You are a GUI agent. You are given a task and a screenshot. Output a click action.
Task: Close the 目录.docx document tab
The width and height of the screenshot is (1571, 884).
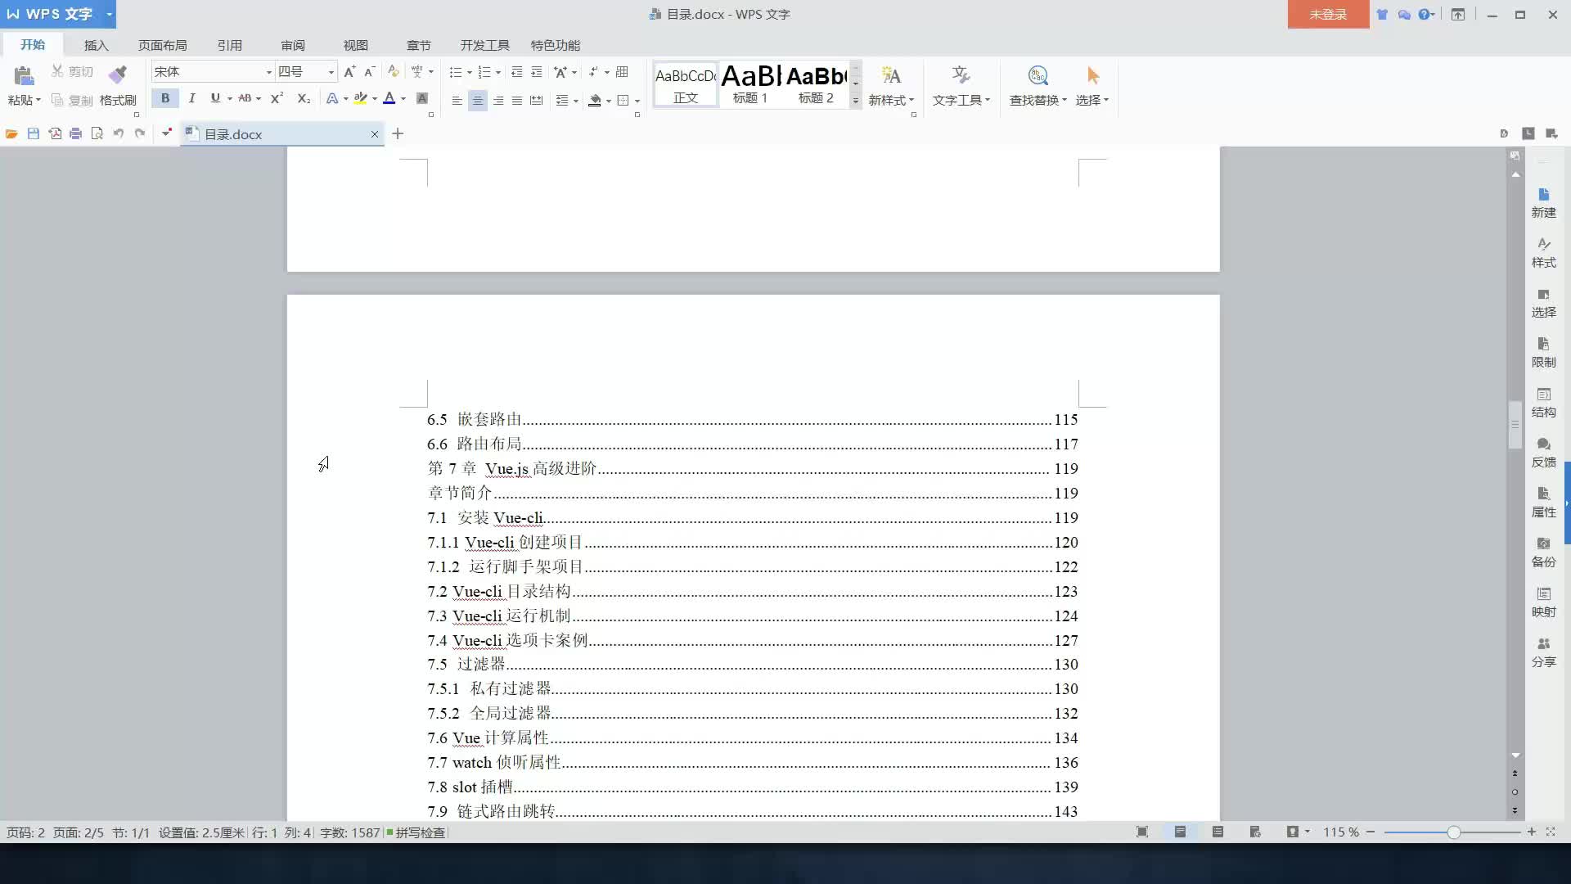click(375, 133)
